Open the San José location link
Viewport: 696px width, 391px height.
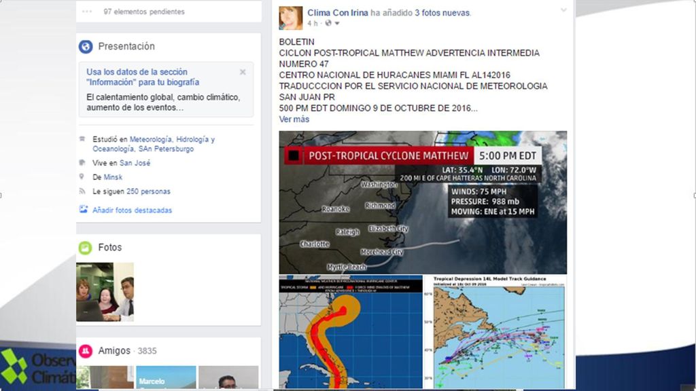point(135,163)
